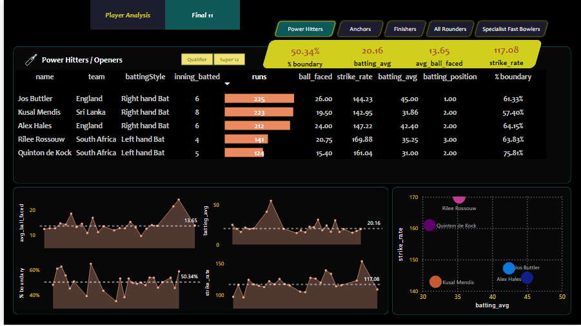
Task: Click the 50.34% boundary KPI card
Action: click(x=306, y=57)
